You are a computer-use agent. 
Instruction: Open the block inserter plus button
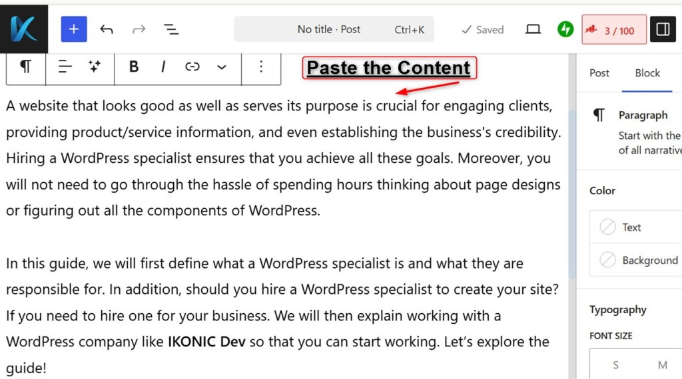[x=74, y=29]
